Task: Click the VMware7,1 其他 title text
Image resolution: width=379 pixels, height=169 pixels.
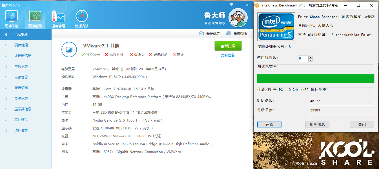Action: (x=101, y=46)
